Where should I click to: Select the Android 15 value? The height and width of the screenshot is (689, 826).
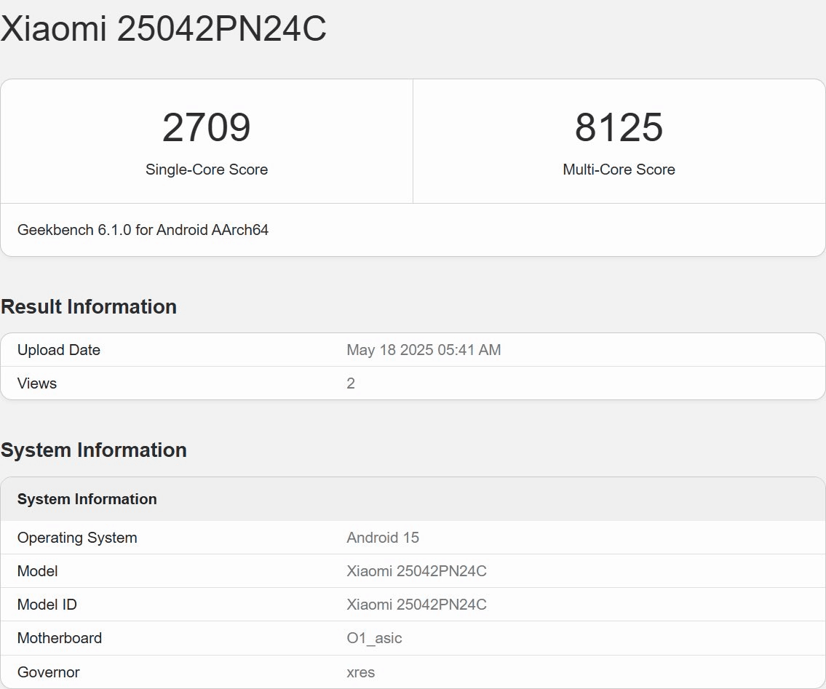tap(383, 538)
